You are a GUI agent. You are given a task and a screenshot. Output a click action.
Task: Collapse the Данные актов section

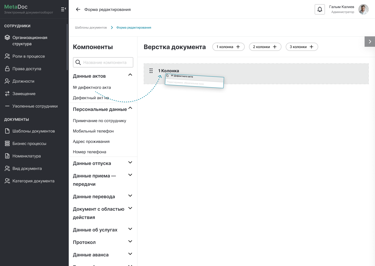click(130, 75)
